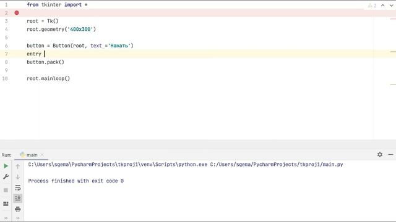Image resolution: width=396 pixels, height=222 pixels.
Task: Rerun main with the green play icon
Action: 6,166
